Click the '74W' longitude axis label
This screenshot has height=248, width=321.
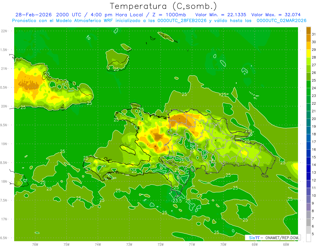click(x=98, y=244)
